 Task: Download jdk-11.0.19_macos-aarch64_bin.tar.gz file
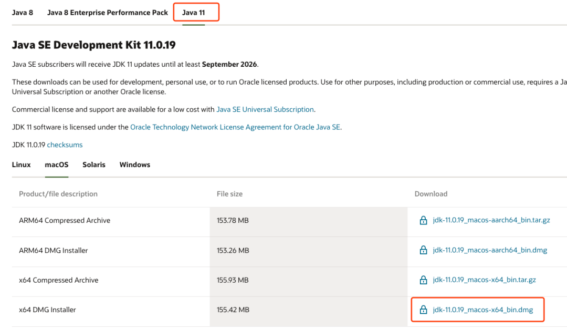[x=491, y=220]
